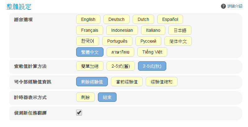Set language to Tiếng Việt
248x127 pixels.
(x=152, y=52)
